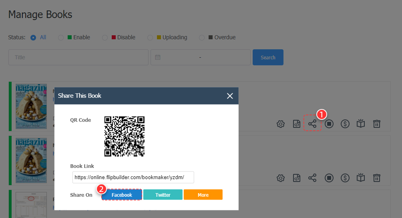This screenshot has width=402, height=218.
Task: Delete first book with trash icon
Action: 377,124
